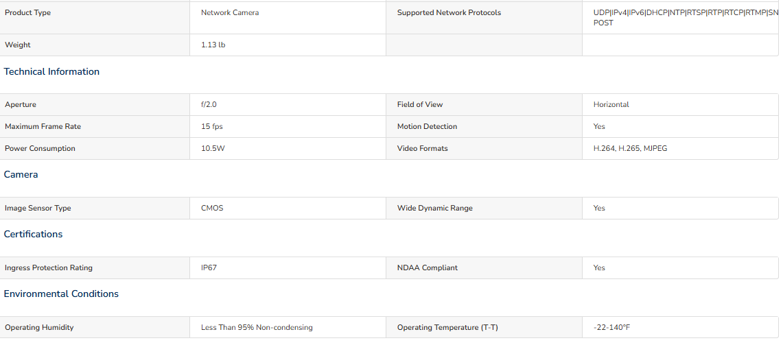Click the Supported Network Protocols label

pos(449,13)
